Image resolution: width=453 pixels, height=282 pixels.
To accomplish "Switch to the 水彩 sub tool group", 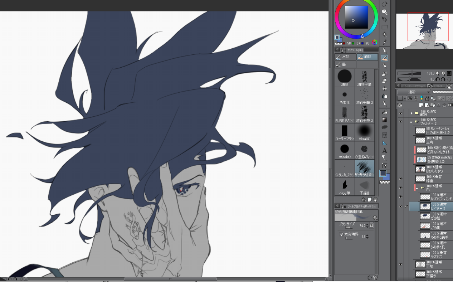I will [345, 57].
